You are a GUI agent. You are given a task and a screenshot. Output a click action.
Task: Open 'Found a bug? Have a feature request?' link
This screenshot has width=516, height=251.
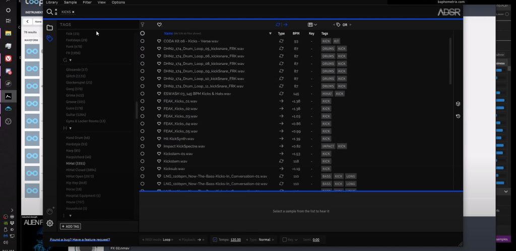[x=80, y=239]
